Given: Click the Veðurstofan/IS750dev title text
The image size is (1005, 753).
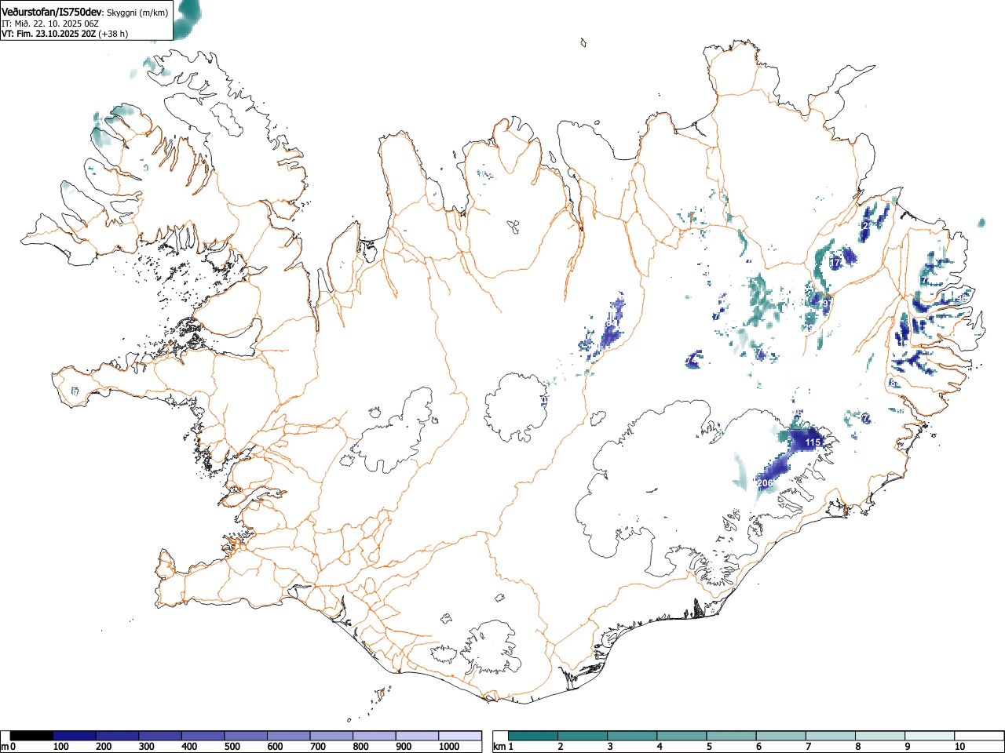Looking at the screenshot, I should [52, 12].
